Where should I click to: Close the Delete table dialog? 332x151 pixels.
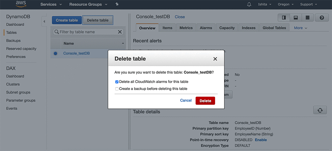pyautogui.click(x=215, y=59)
